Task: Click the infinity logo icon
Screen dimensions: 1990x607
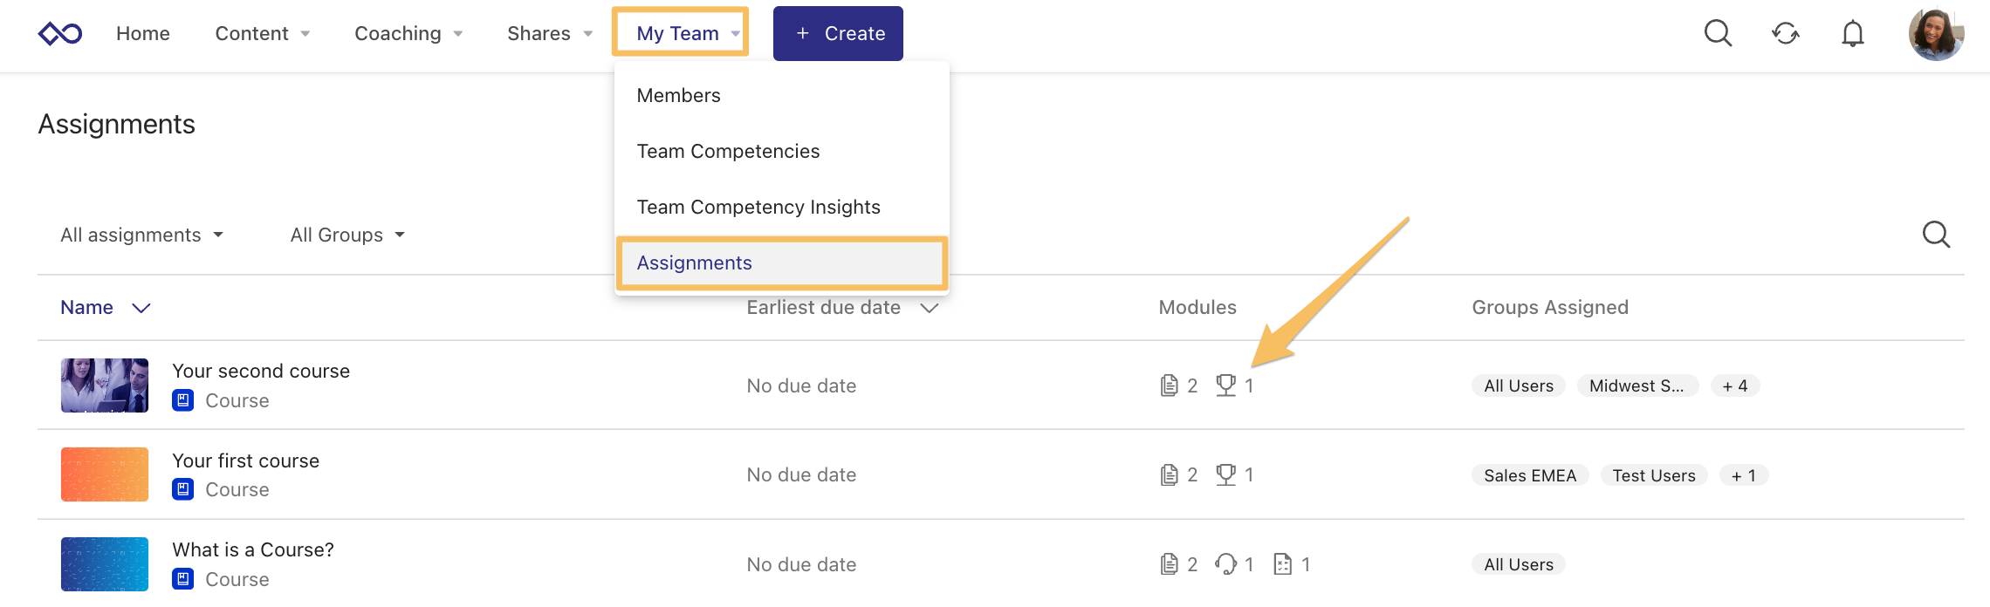Action: coord(60,33)
